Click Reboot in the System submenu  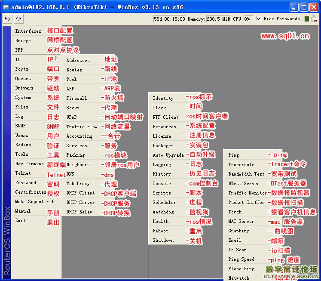175,231
